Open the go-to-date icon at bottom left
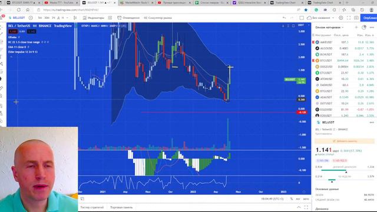The image size is (377, 212). coord(82,199)
